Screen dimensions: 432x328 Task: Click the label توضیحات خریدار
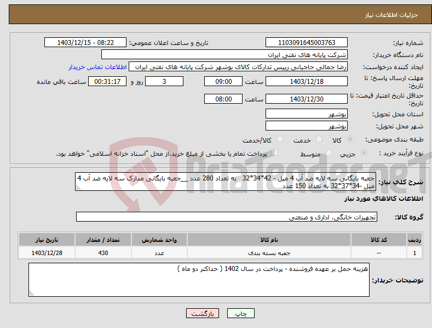click(398, 280)
